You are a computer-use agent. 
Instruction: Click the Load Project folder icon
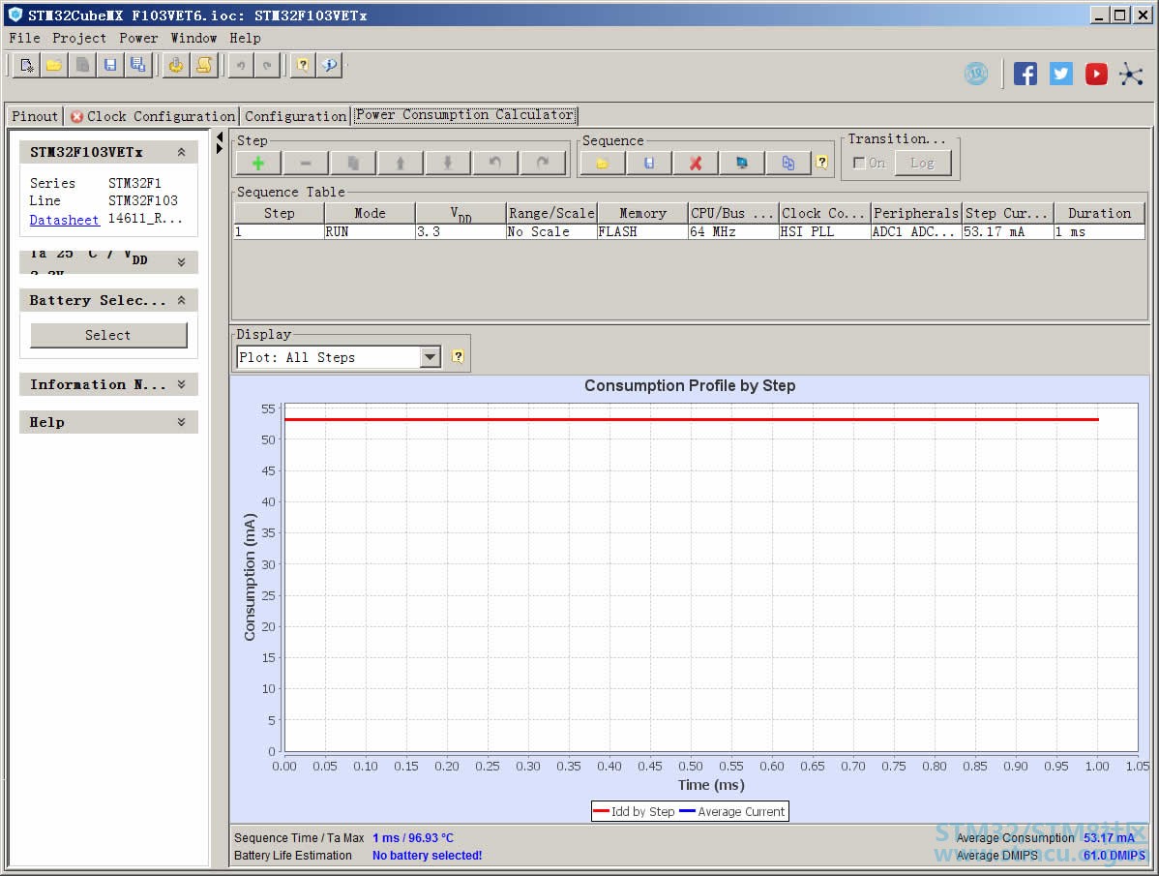coord(54,66)
